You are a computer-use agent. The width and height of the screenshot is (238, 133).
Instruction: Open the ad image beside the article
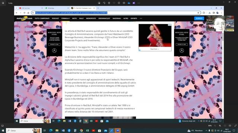(x=155, y=35)
